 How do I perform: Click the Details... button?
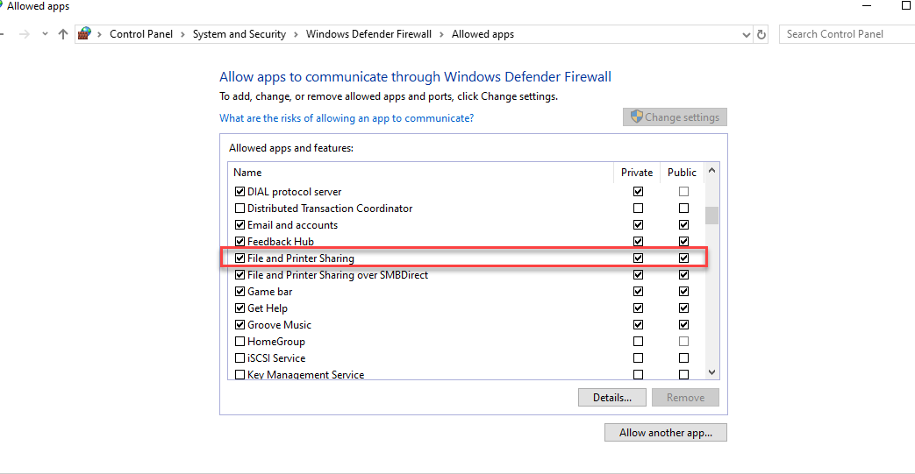click(612, 398)
